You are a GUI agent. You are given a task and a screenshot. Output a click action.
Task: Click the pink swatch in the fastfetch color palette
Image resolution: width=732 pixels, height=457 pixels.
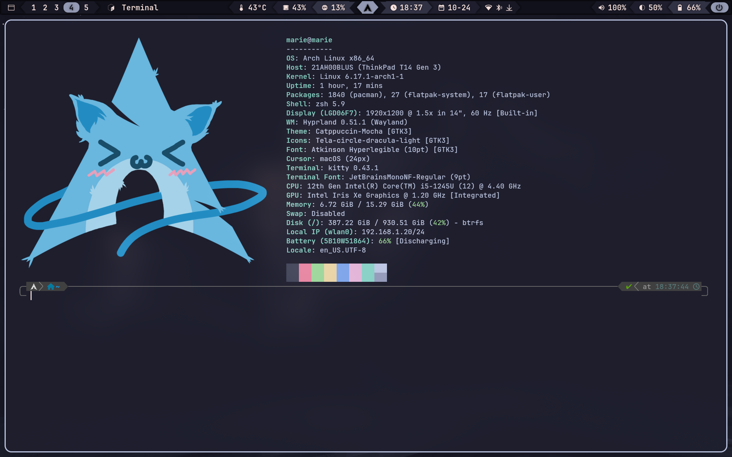coord(305,272)
